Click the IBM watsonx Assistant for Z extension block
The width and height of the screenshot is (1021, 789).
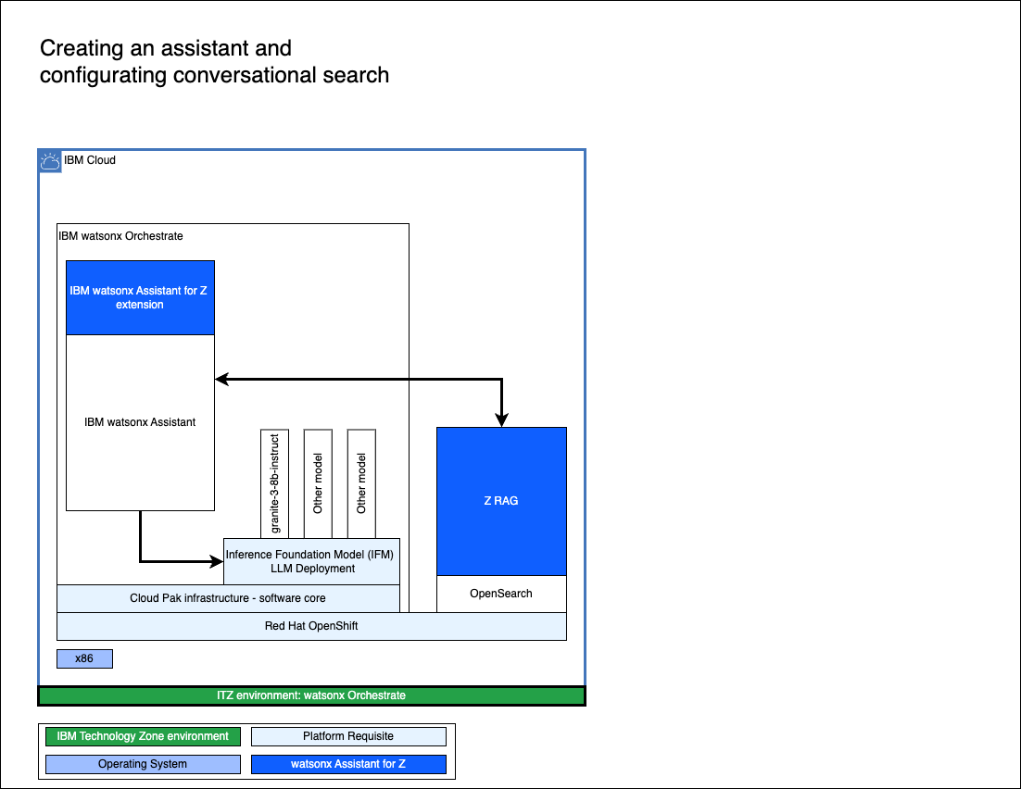coord(140,297)
